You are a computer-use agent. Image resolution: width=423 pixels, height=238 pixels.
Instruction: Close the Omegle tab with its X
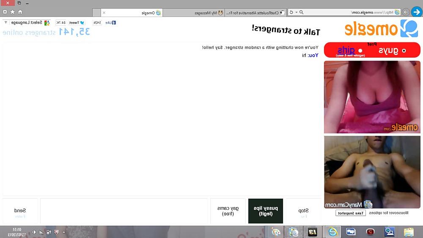coord(104,13)
